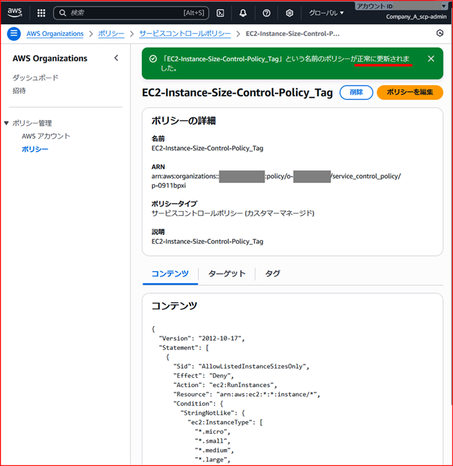Image resolution: width=453 pixels, height=466 pixels.
Task: Toggle the hamburger navigation menu
Action: pyautogui.click(x=14, y=34)
